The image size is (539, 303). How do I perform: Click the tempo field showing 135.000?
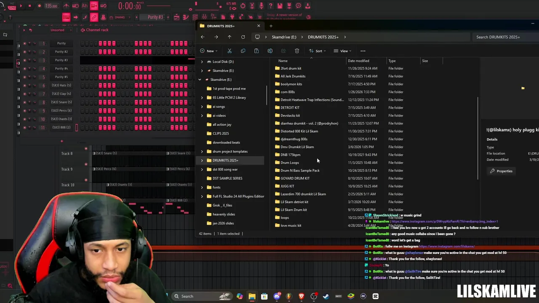point(51,6)
